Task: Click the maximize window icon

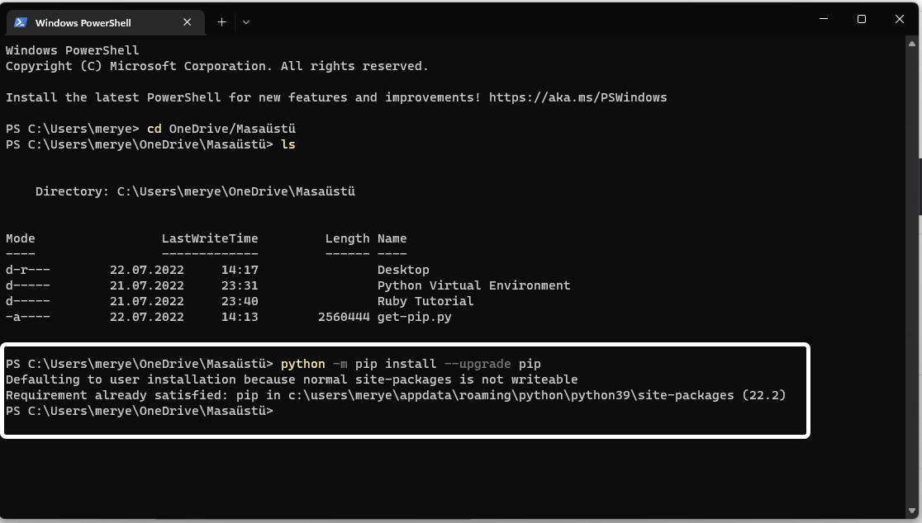Action: pos(861,18)
